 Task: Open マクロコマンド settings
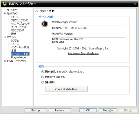[x=17, y=30]
